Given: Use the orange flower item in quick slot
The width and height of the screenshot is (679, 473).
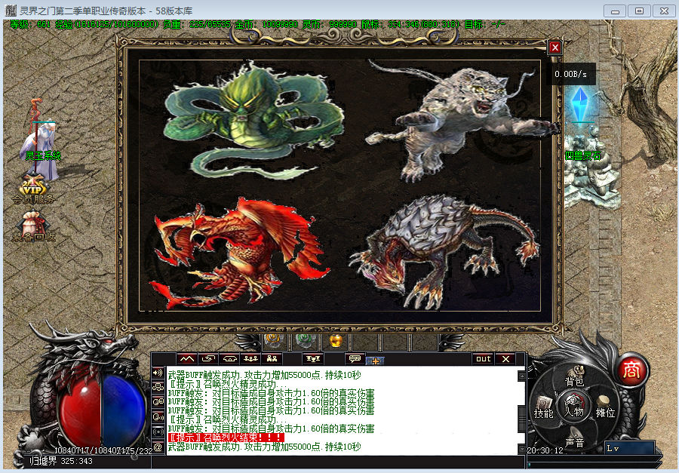Looking at the screenshot, I should [x=274, y=341].
